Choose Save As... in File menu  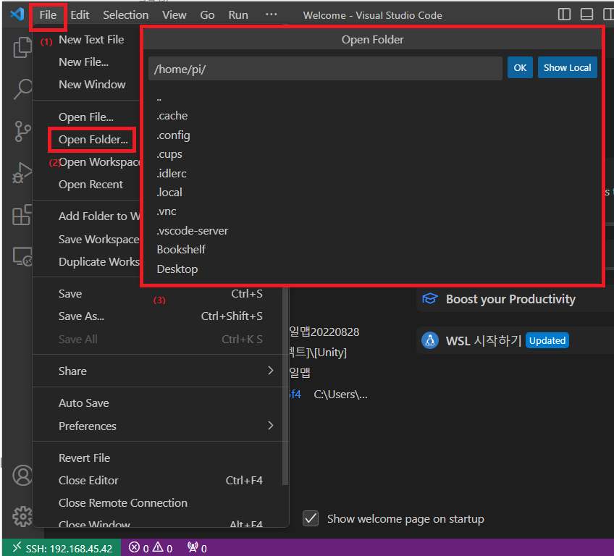161,316
